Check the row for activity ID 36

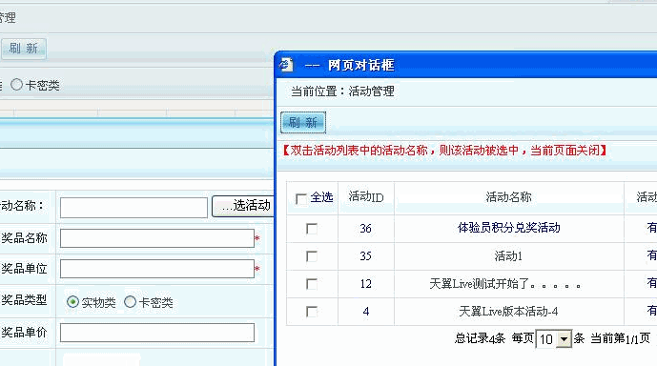tap(312, 229)
